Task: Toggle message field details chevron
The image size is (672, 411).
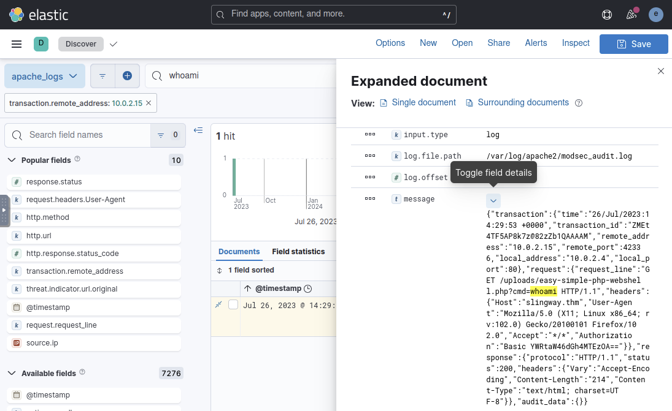Action: [493, 200]
